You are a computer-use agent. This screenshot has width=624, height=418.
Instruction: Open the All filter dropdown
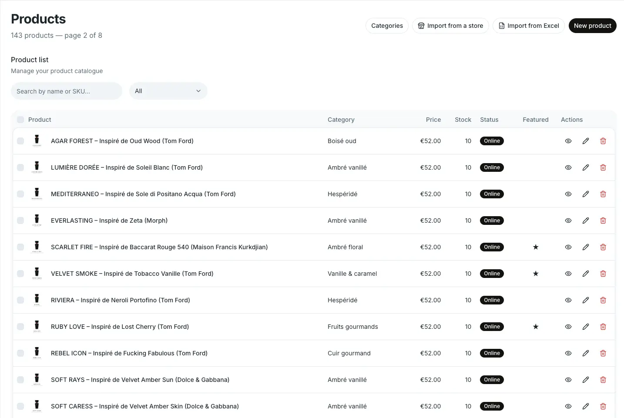coord(168,91)
